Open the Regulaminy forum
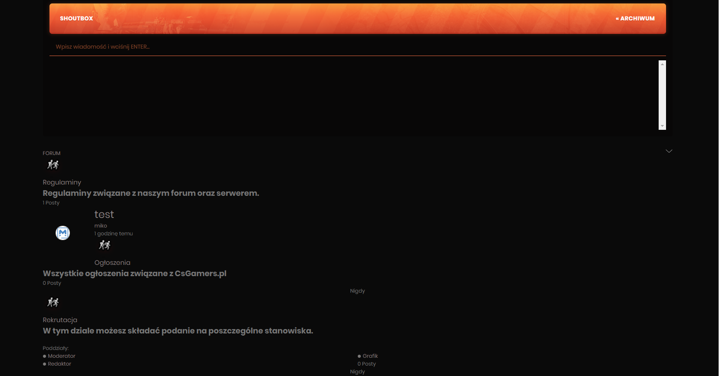Image resolution: width=719 pixels, height=376 pixels. coord(62,182)
